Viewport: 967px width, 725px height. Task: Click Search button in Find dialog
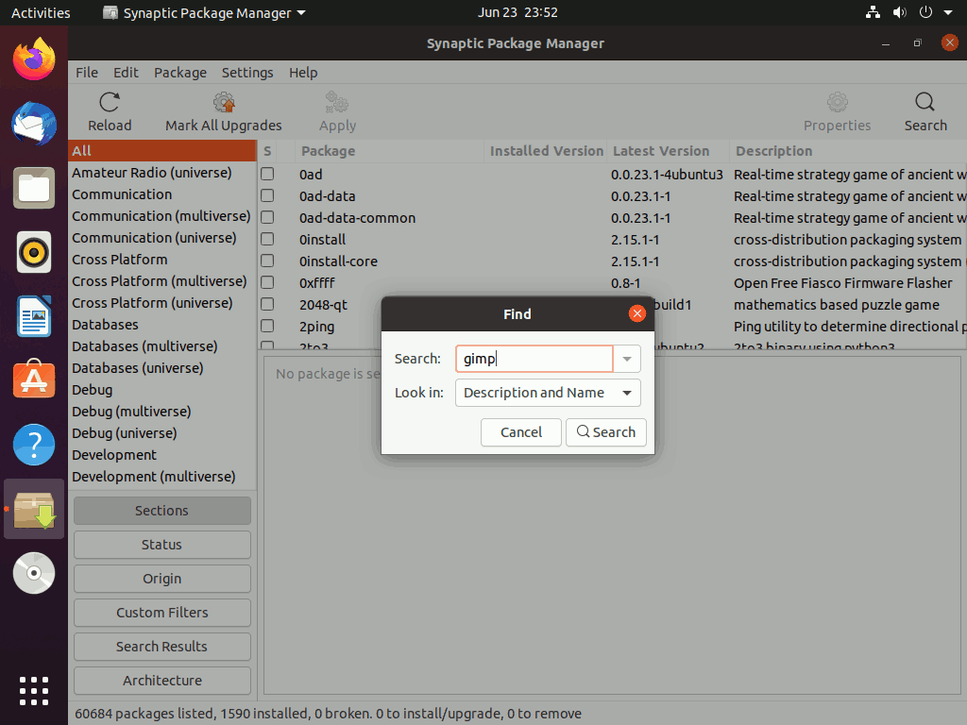tap(606, 432)
